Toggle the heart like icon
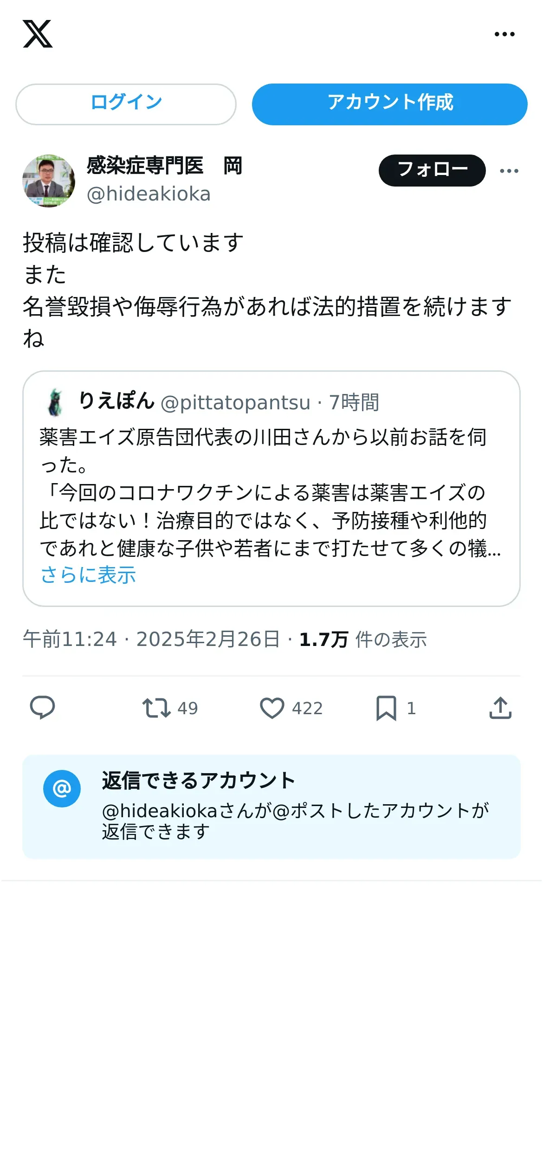 272,708
